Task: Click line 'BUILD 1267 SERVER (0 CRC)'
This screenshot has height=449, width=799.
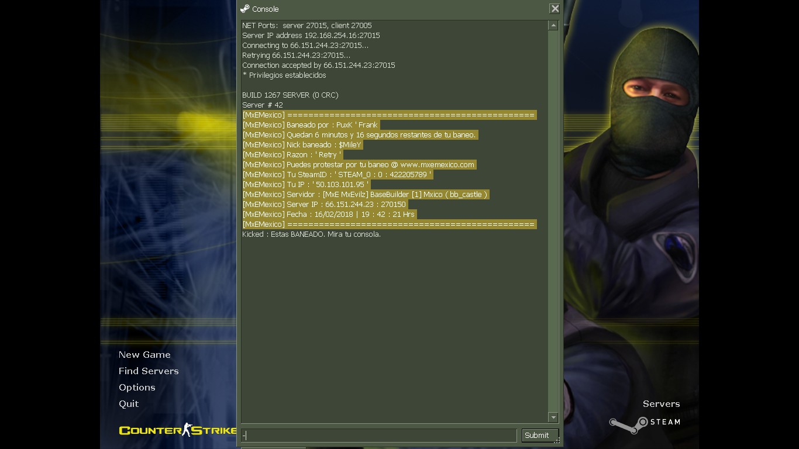Action: pyautogui.click(x=290, y=95)
